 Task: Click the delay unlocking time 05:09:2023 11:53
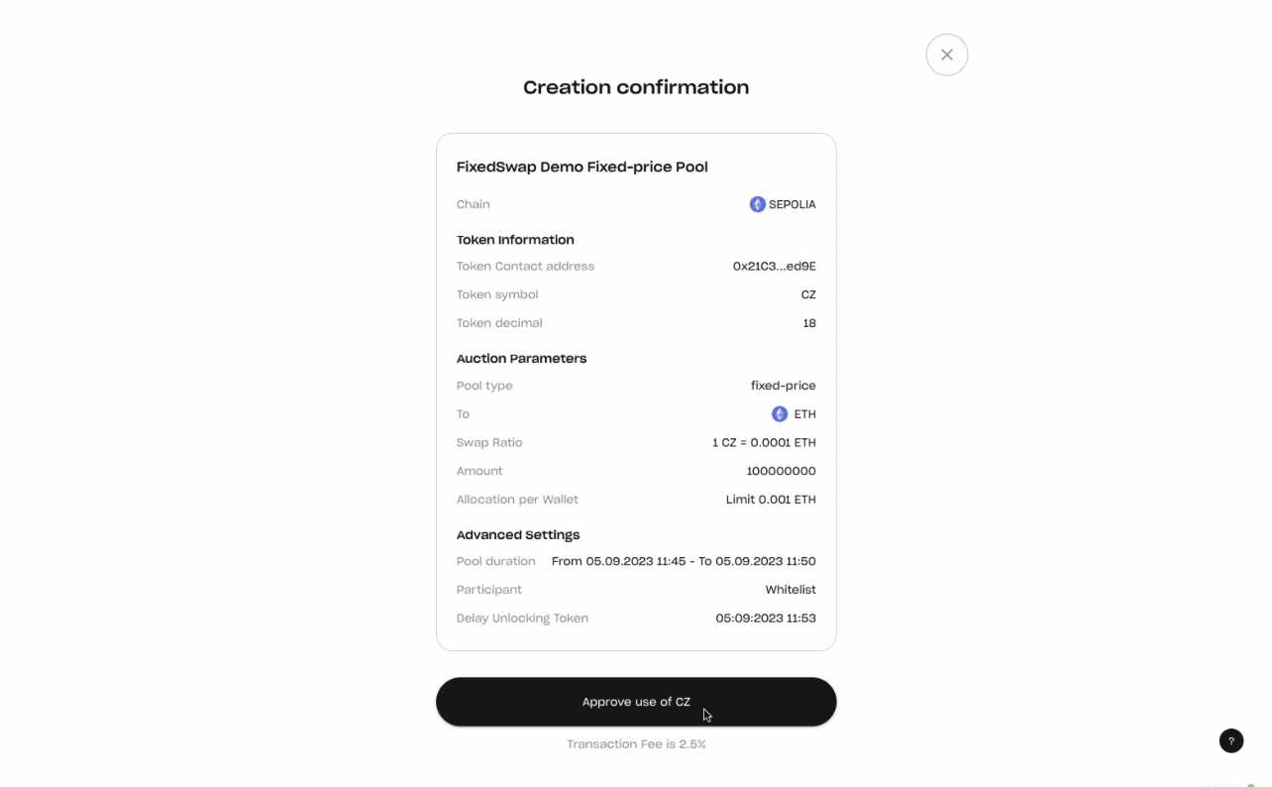pos(765,618)
